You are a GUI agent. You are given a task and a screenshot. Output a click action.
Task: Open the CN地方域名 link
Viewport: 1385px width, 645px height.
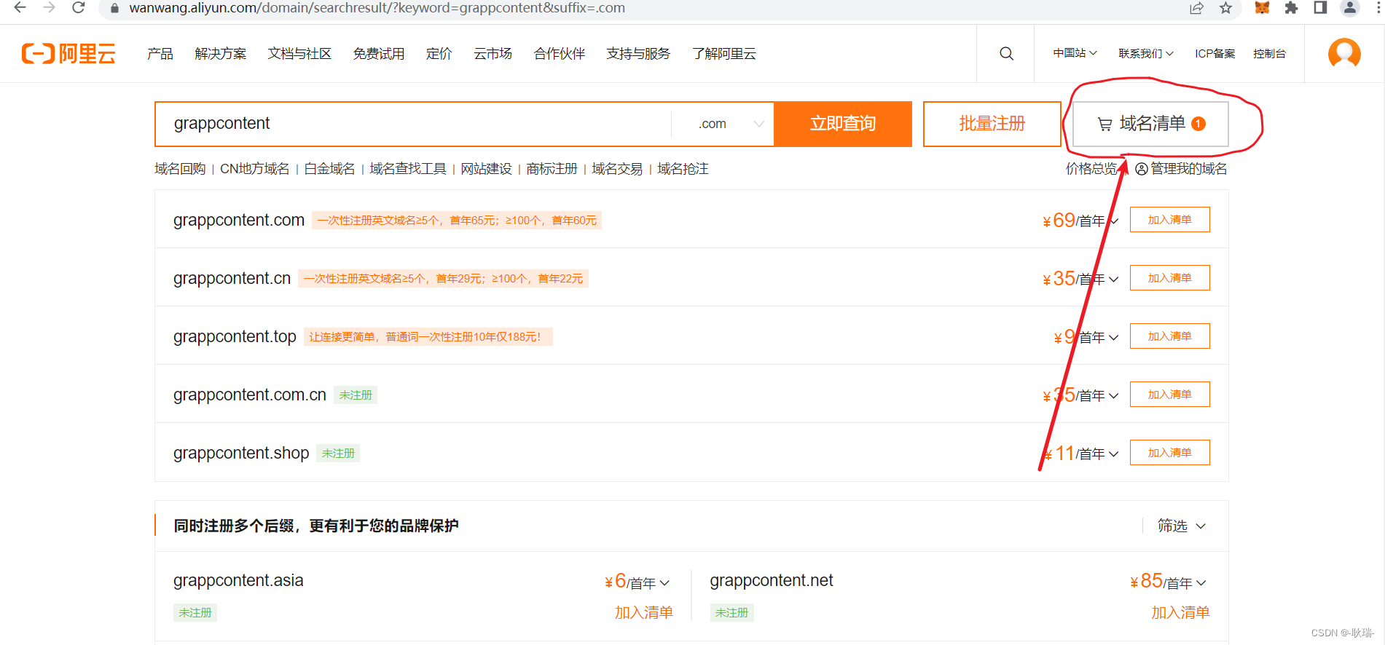(x=255, y=169)
